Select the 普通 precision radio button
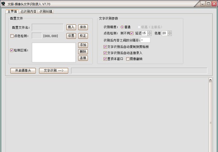The height and width of the screenshot is (152, 218). (x=122, y=27)
